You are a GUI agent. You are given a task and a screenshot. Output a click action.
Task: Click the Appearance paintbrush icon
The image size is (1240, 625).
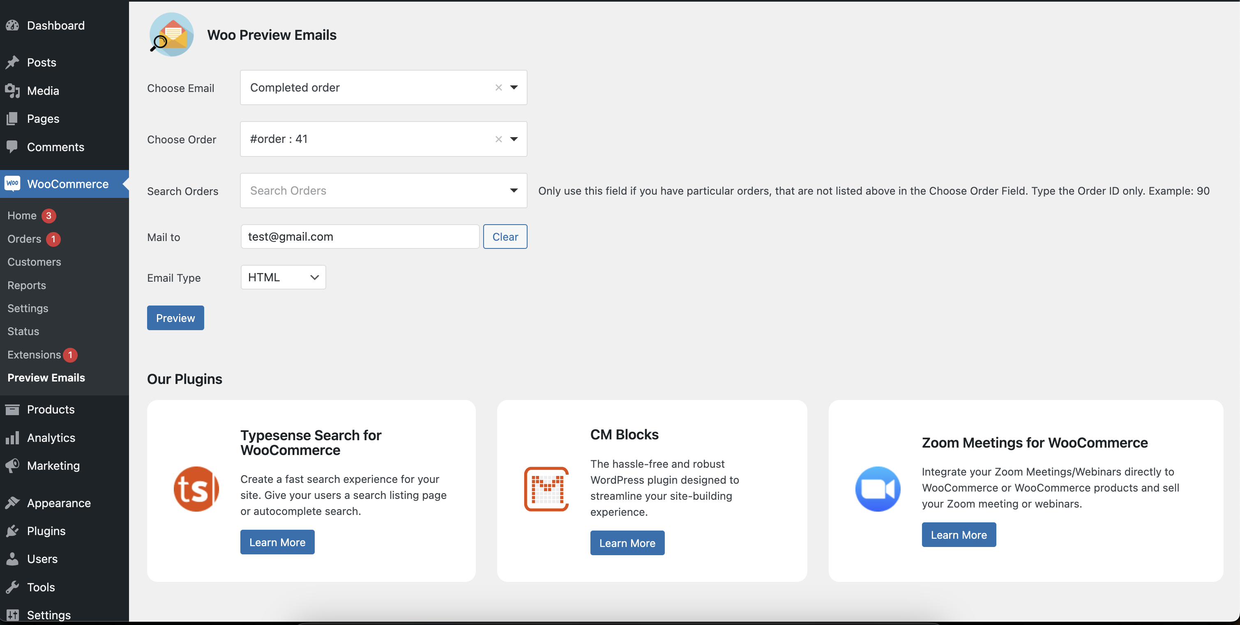[12, 503]
